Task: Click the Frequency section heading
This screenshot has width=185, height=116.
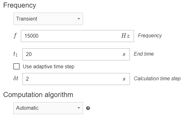Action: [20, 5]
